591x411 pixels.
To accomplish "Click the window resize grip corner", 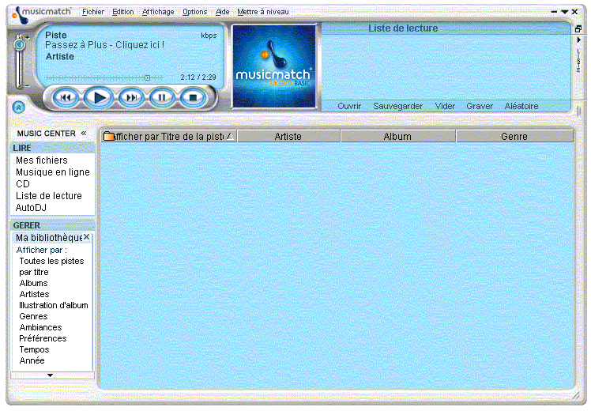I will (575, 395).
